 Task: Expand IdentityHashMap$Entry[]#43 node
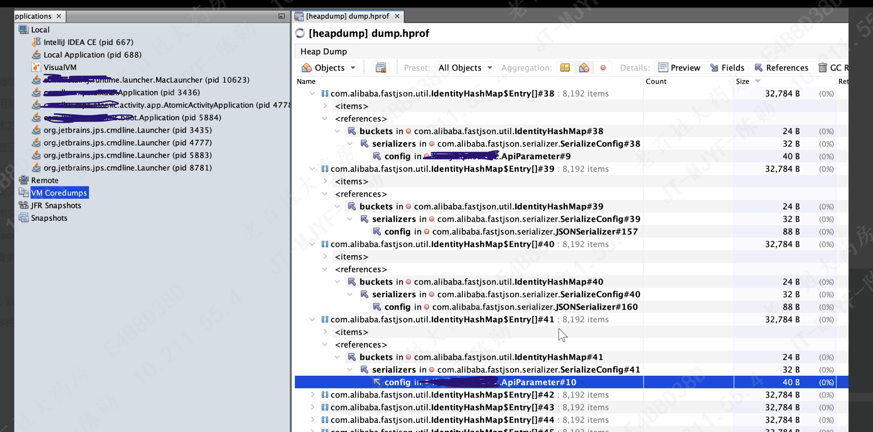(x=312, y=407)
